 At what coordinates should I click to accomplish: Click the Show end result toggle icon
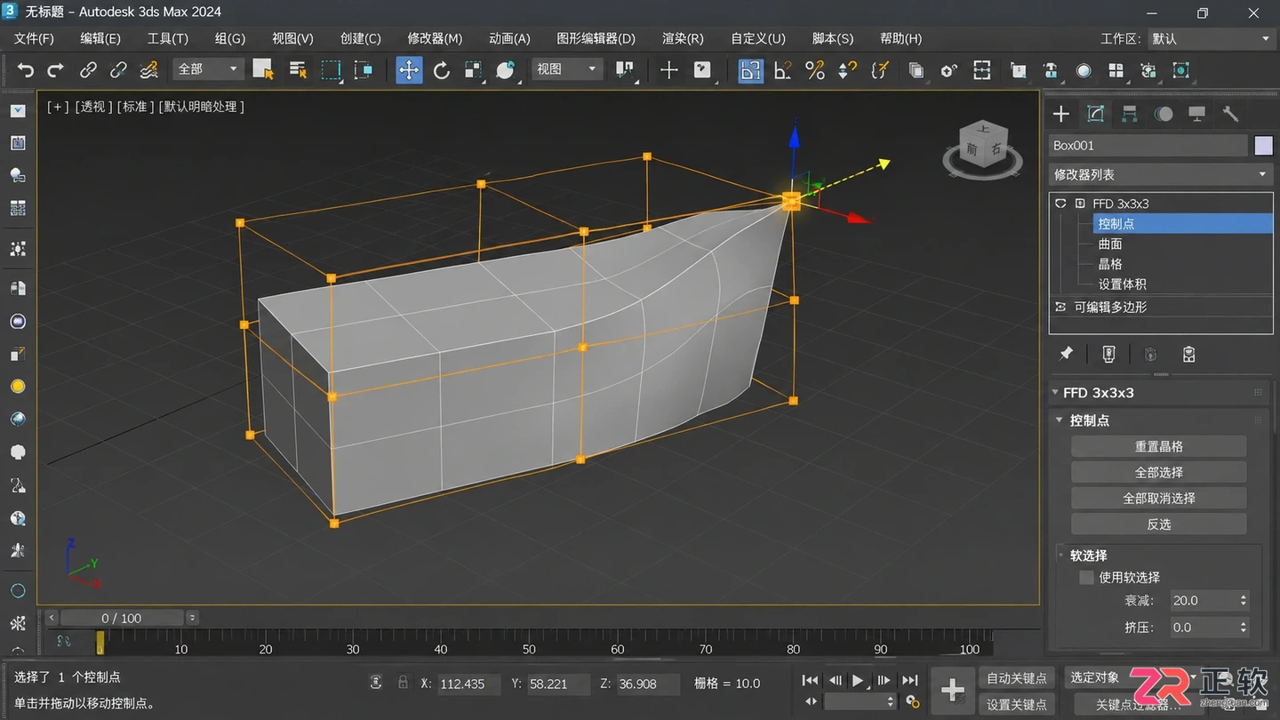(1108, 354)
